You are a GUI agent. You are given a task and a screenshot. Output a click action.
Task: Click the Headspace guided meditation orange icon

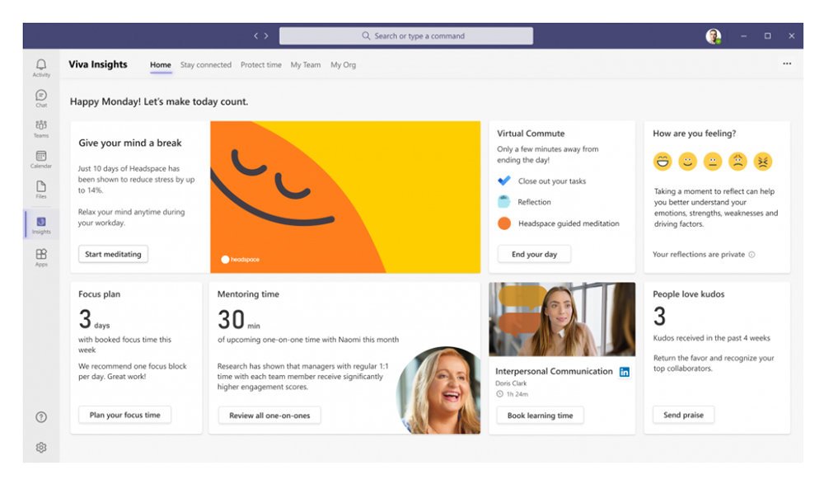click(x=504, y=223)
